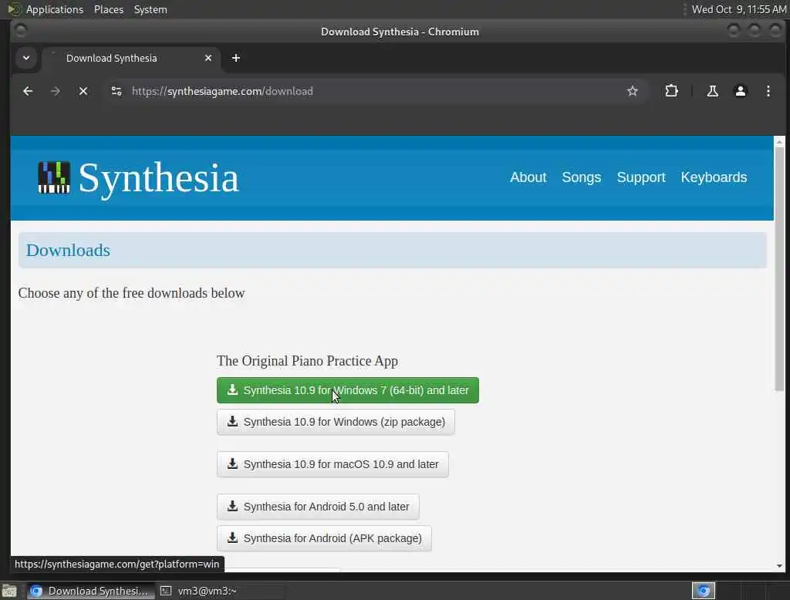Image resolution: width=790 pixels, height=600 pixels.
Task: Open the About page
Action: click(528, 177)
